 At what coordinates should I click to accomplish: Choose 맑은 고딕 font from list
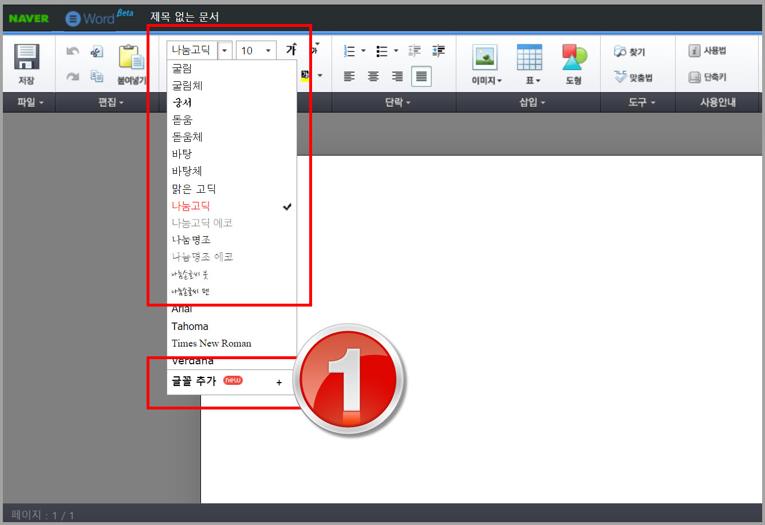click(232, 189)
